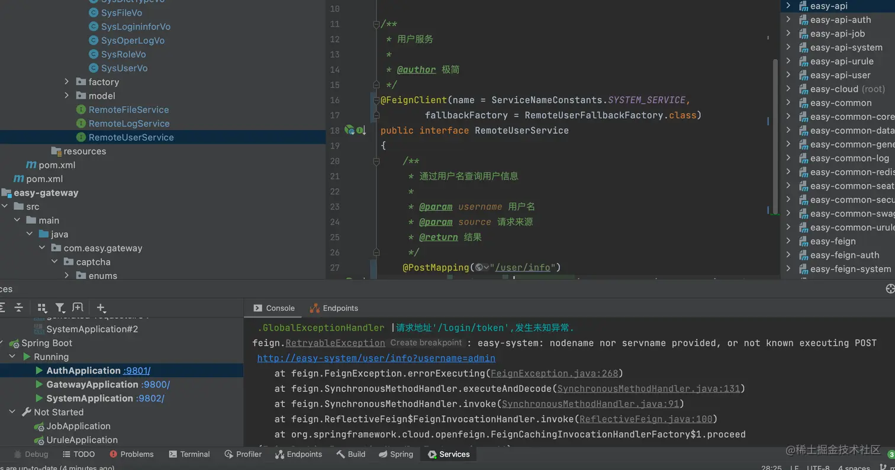Collapse the Running services group
The width and height of the screenshot is (895, 470).
(x=12, y=357)
